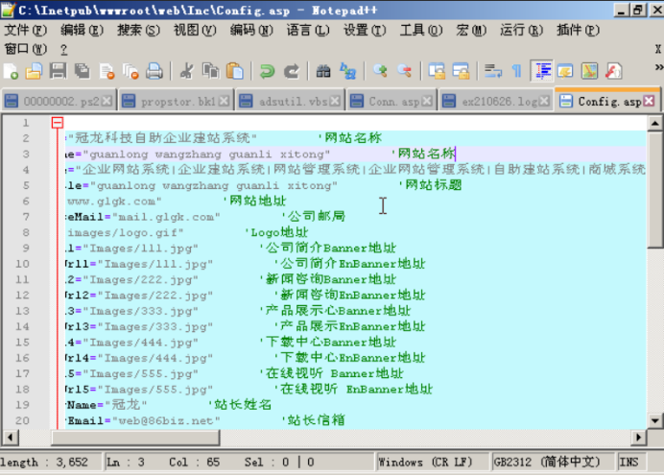Click the Undo arrow icon

pyautogui.click(x=267, y=71)
